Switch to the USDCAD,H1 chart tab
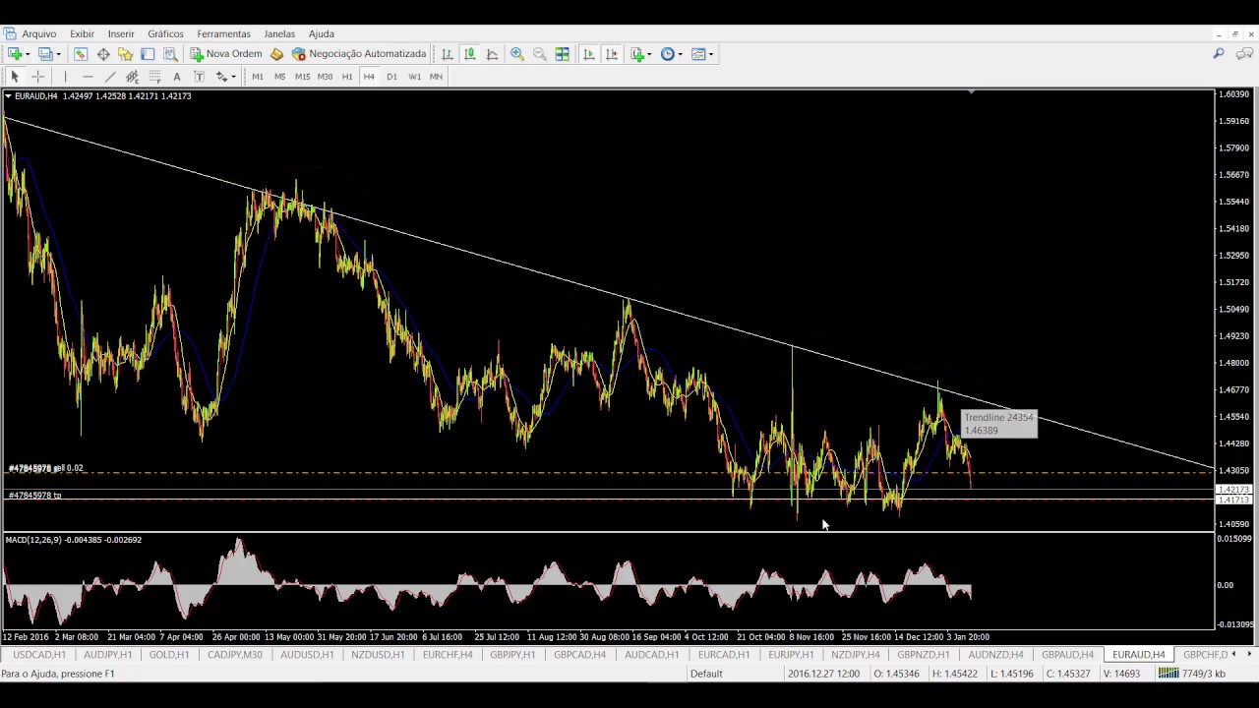Viewport: 1259px width, 708px height. coord(39,655)
